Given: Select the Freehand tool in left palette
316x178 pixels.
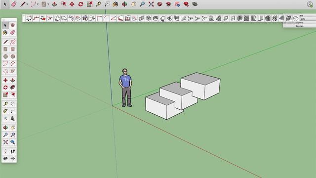Looking at the screenshot, I should [13, 42].
